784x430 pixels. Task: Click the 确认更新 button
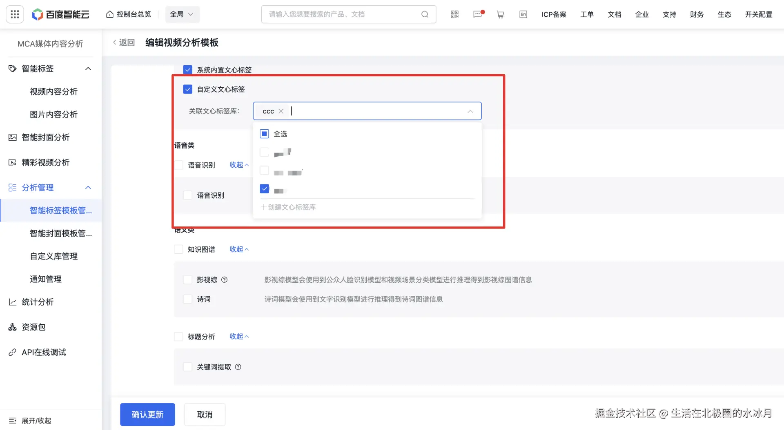point(147,414)
